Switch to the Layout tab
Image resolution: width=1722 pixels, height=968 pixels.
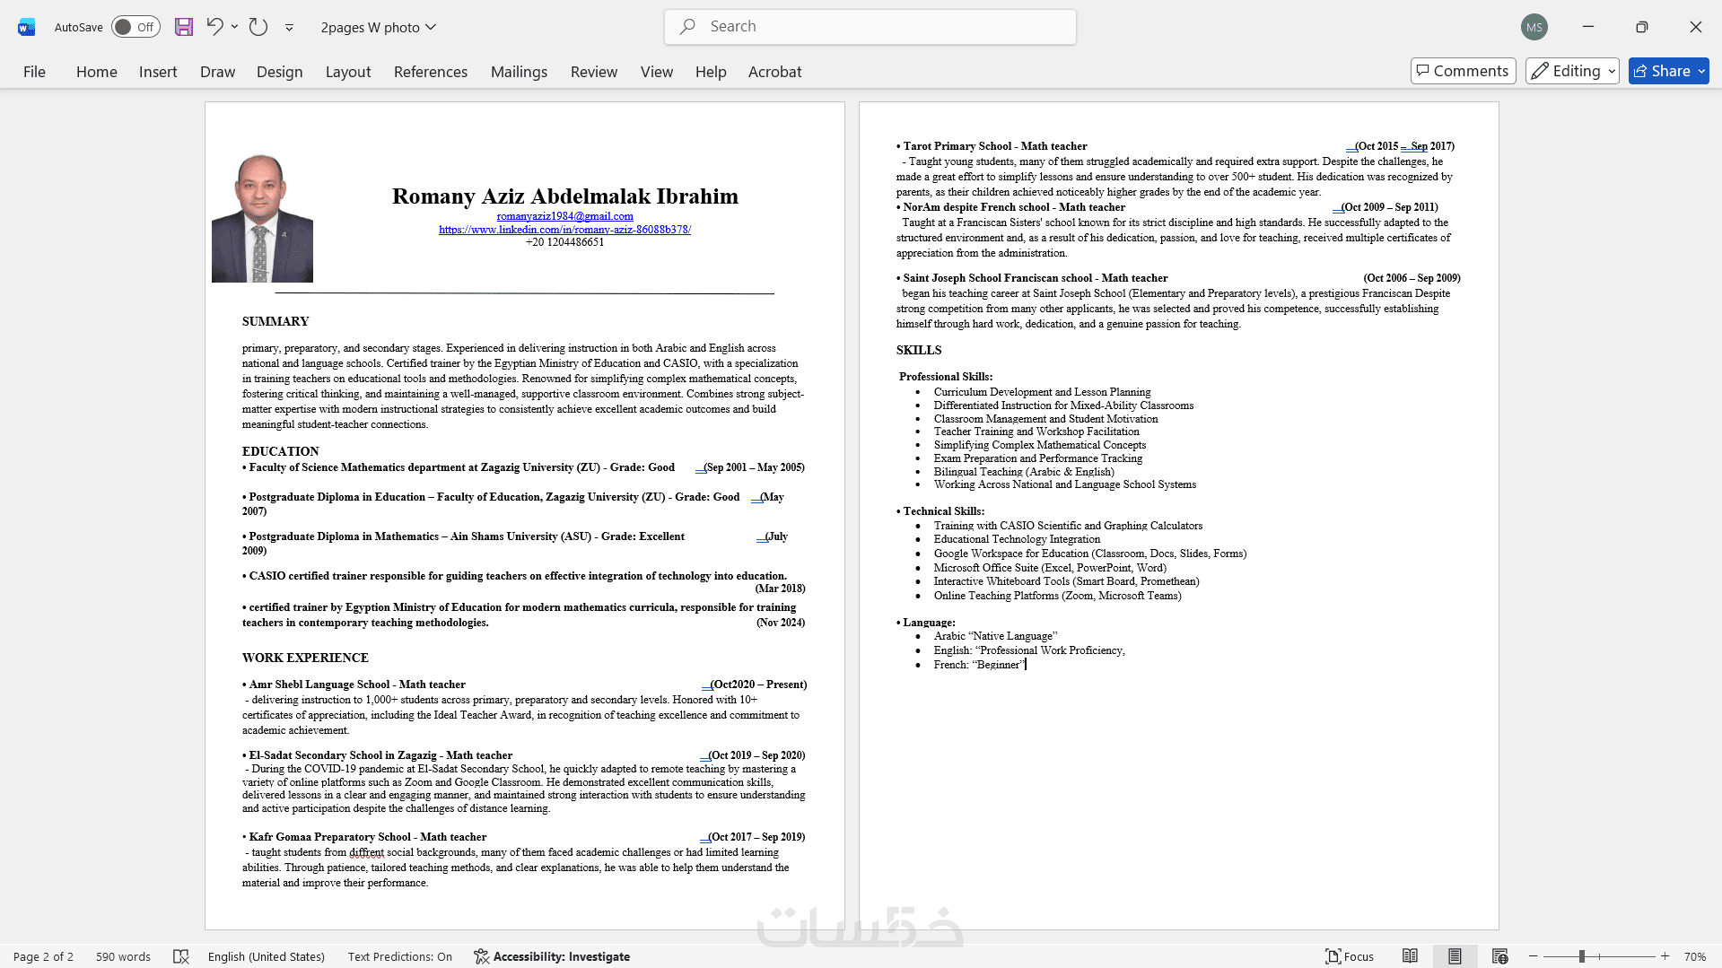348,72
